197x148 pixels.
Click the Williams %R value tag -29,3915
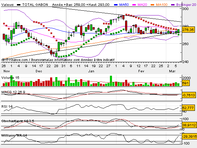click(189, 136)
